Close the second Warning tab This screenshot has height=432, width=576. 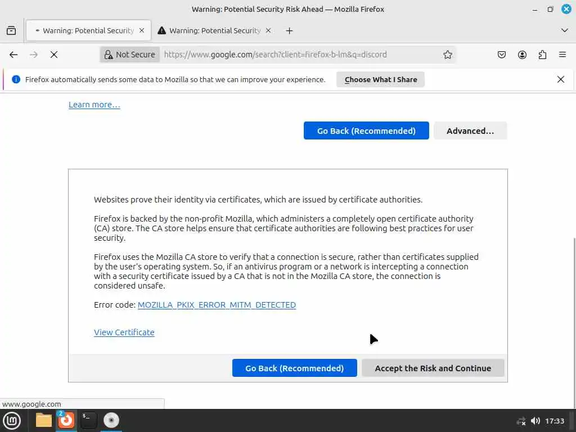[268, 30]
